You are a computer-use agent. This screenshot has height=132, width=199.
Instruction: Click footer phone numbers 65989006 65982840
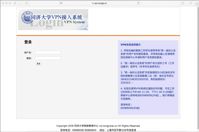84,130
